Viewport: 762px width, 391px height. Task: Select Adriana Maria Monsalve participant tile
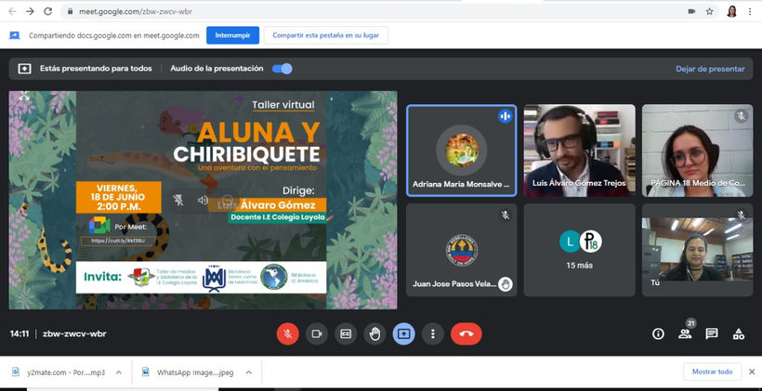pos(462,150)
